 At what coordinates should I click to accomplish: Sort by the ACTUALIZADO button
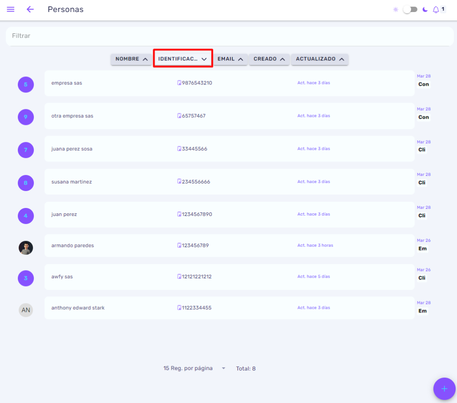pyautogui.click(x=320, y=59)
